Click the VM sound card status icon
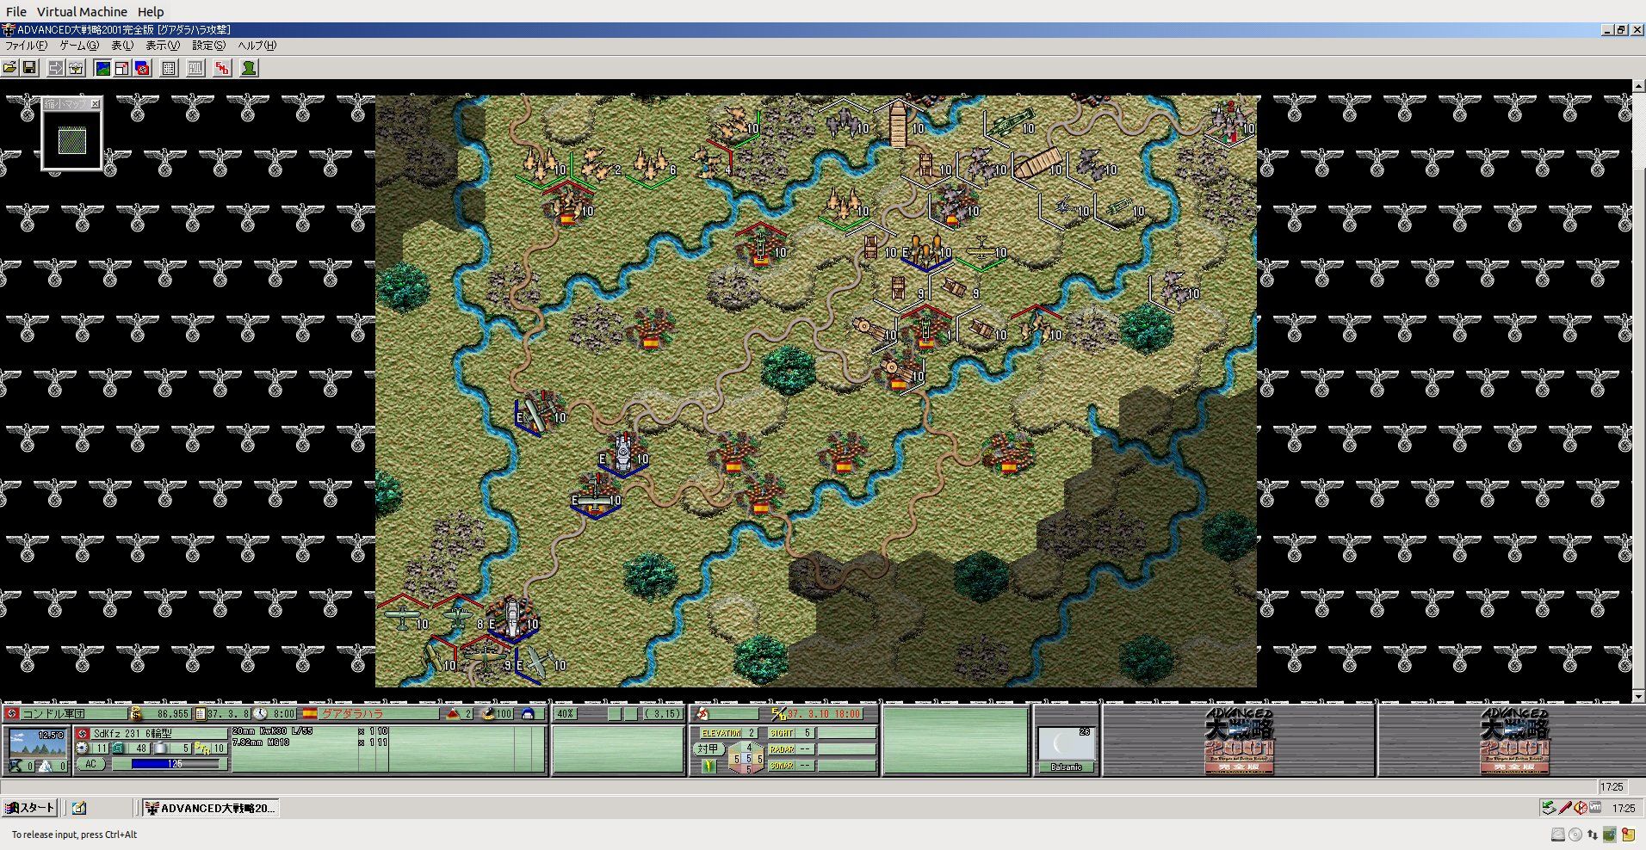The image size is (1646, 850). [x=1610, y=835]
